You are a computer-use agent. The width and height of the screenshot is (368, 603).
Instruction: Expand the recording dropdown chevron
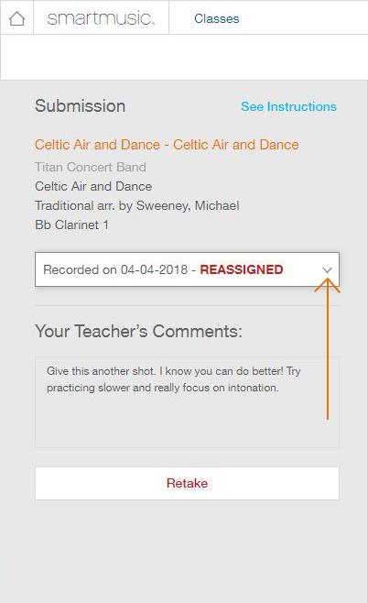pyautogui.click(x=327, y=270)
